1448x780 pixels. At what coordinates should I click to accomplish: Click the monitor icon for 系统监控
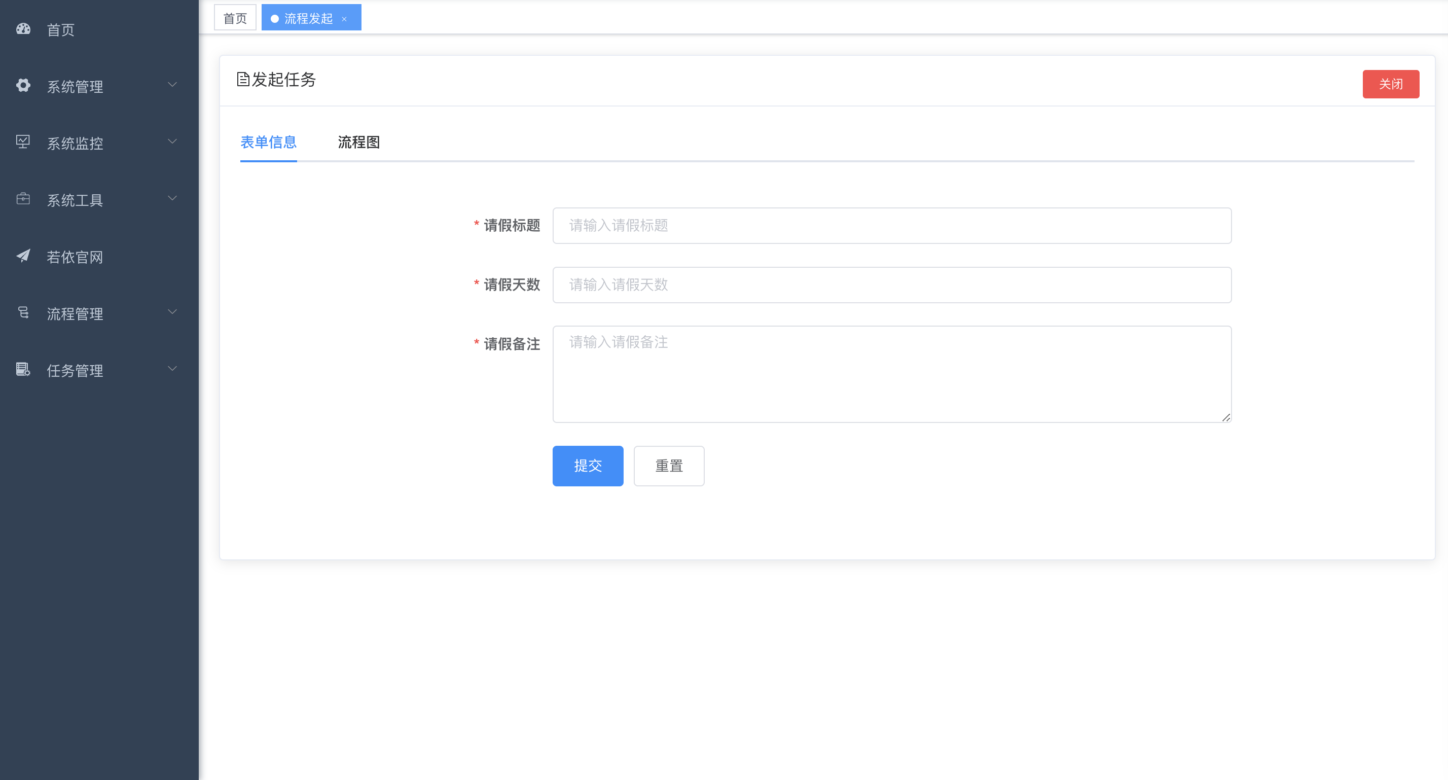tap(23, 141)
